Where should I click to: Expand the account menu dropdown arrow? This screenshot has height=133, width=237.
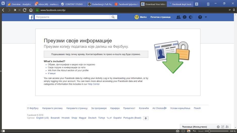[206, 17]
